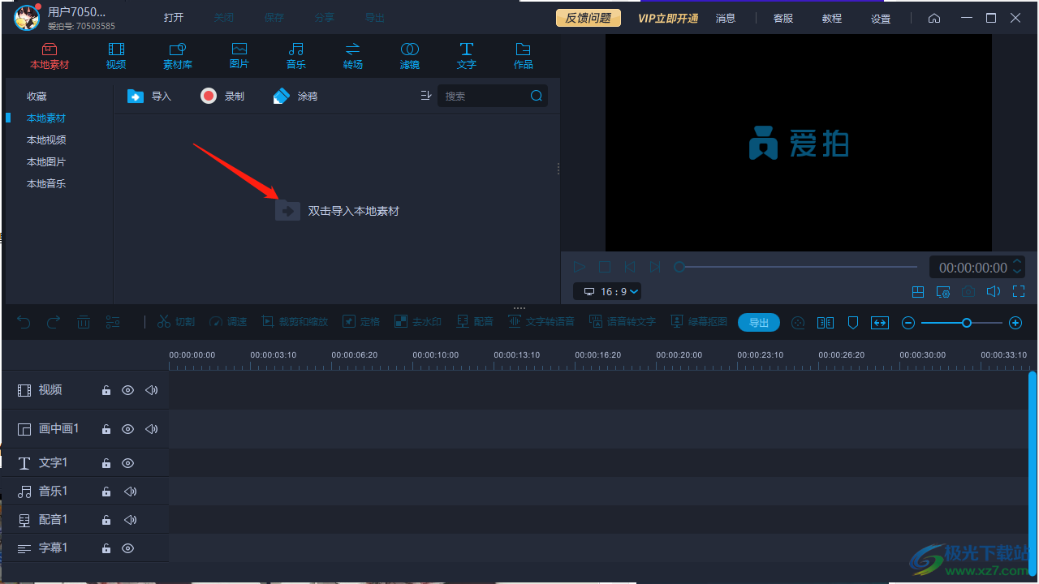
Task: Switch to the 视频 video tab
Action: 116,56
